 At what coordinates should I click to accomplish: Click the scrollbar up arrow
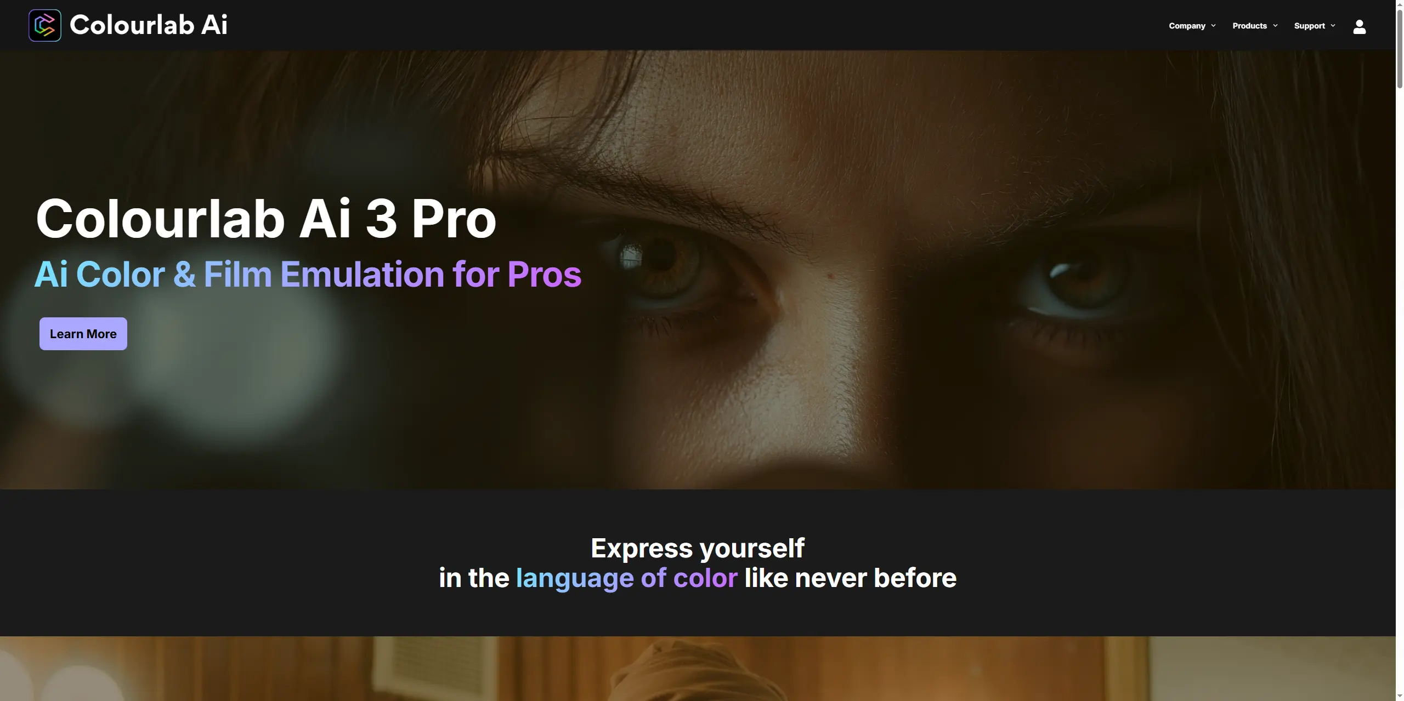pos(1400,4)
